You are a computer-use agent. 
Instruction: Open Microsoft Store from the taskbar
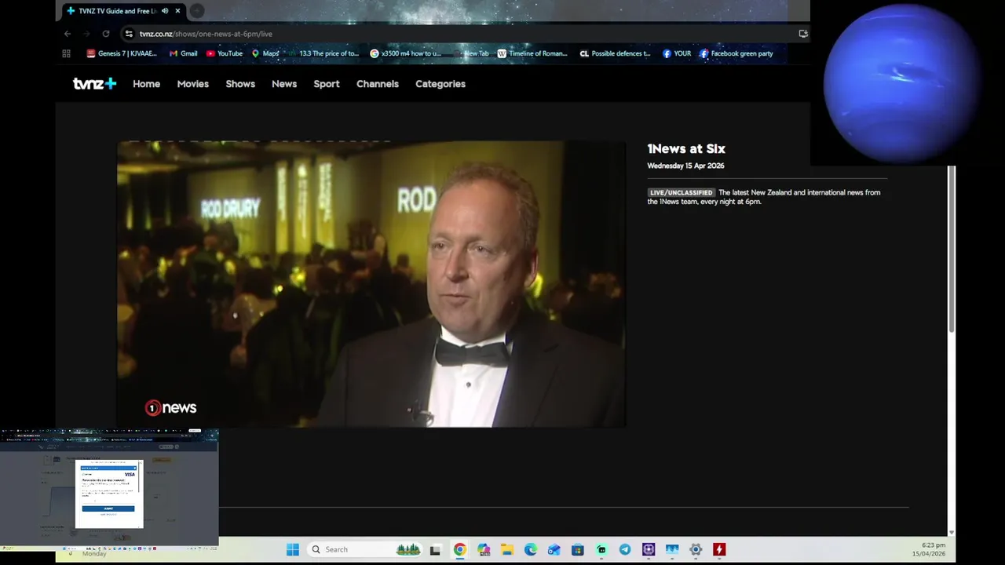tap(578, 549)
